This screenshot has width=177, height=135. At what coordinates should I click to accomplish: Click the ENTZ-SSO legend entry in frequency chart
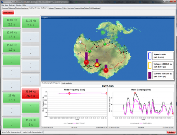click(79, 123)
